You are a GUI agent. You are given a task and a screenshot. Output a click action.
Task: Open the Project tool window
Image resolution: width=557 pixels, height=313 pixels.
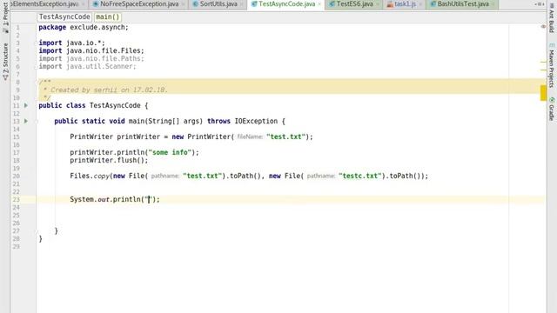[5, 17]
